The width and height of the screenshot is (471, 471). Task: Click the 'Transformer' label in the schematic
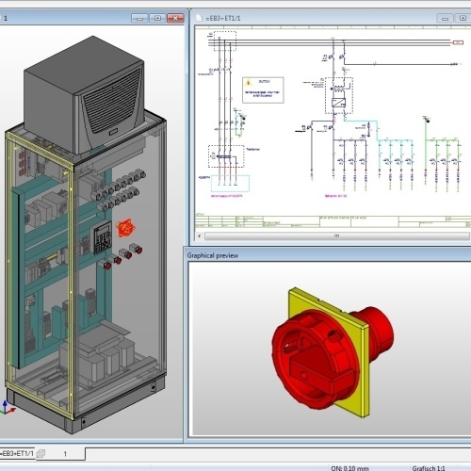coord(253,149)
